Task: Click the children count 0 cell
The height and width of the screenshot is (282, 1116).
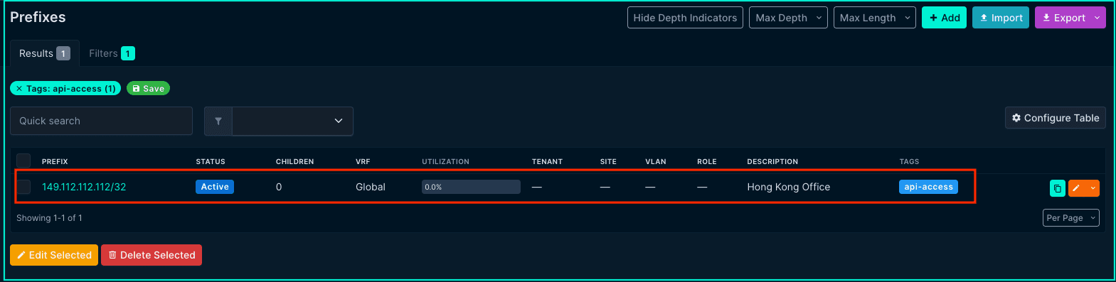Action: point(279,187)
